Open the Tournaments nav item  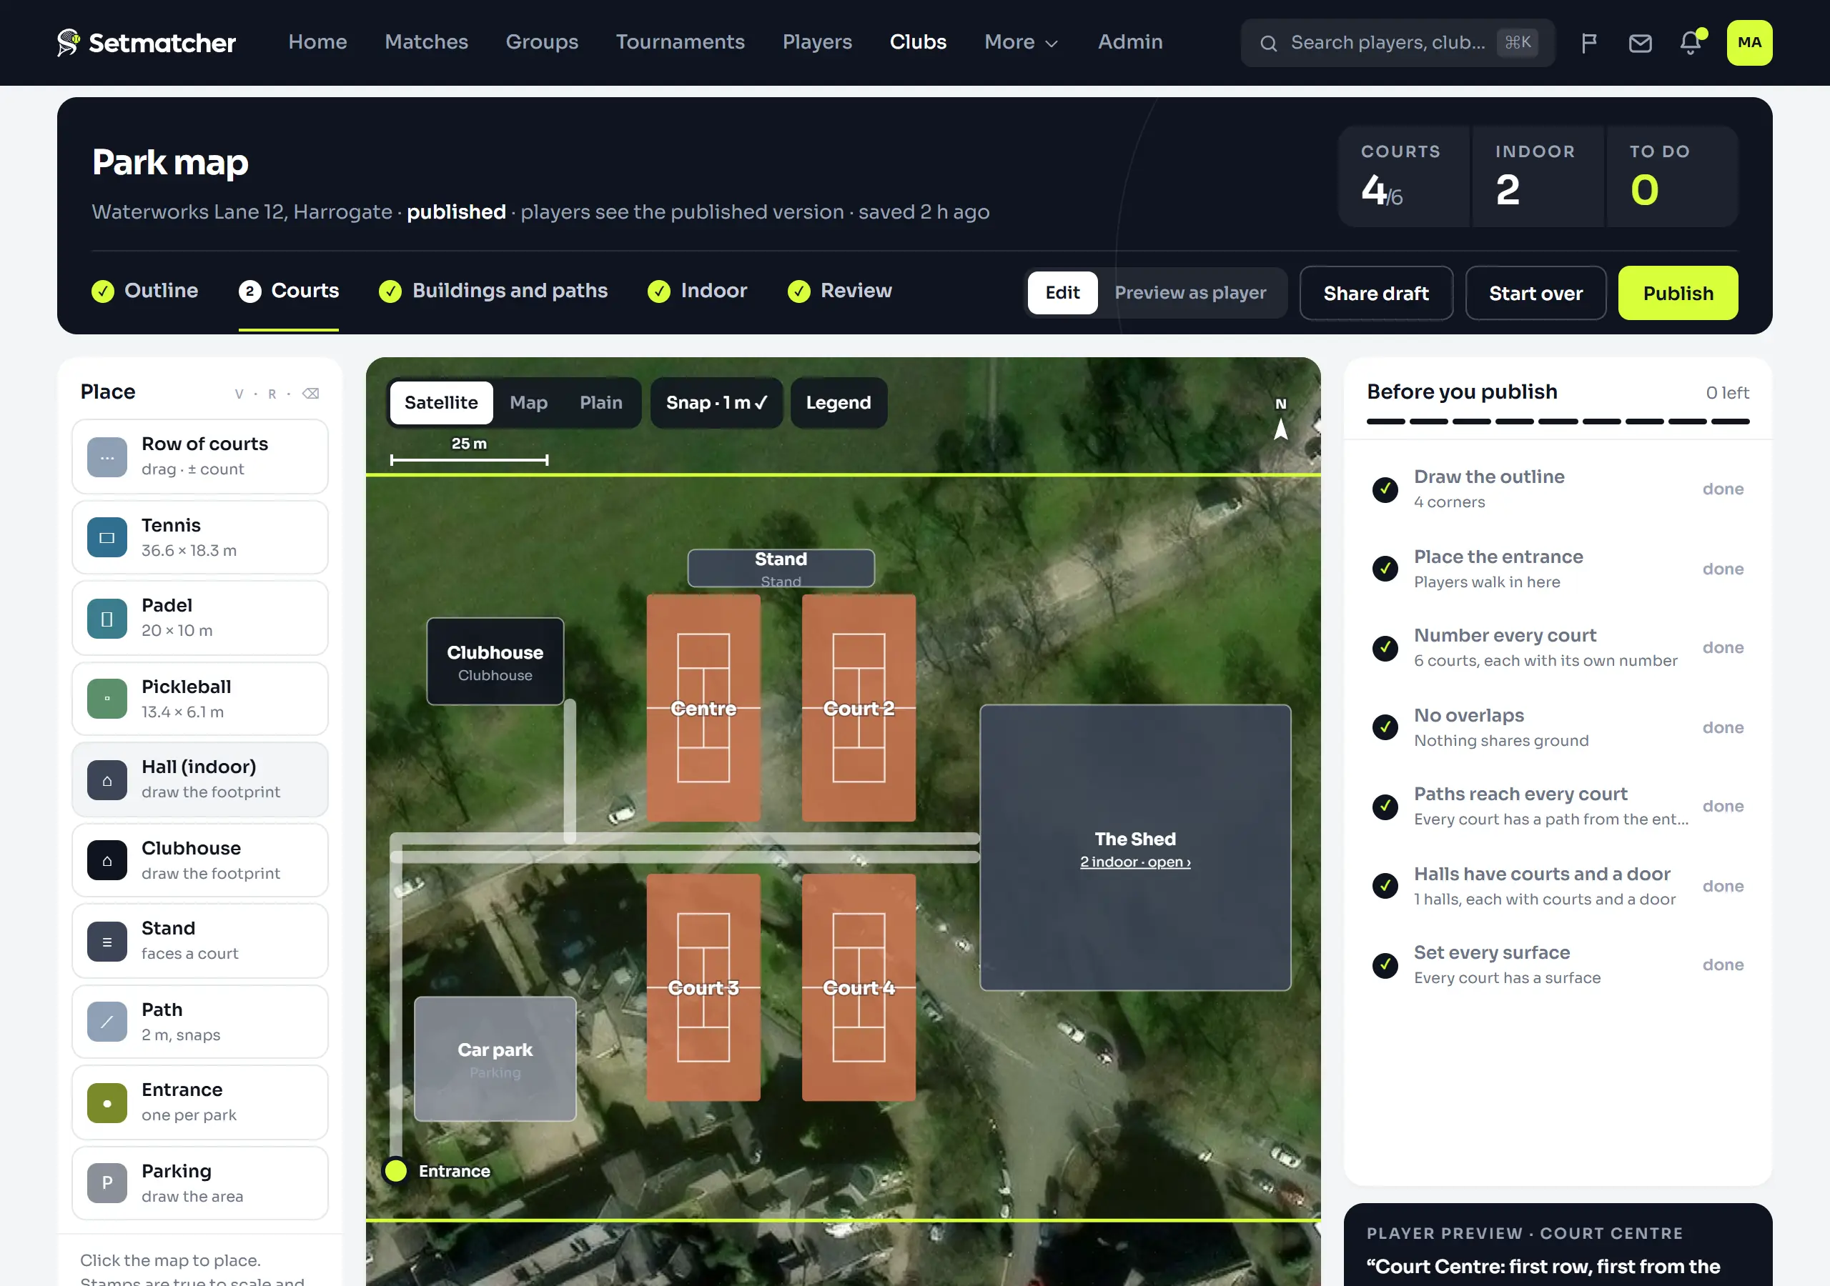[680, 42]
